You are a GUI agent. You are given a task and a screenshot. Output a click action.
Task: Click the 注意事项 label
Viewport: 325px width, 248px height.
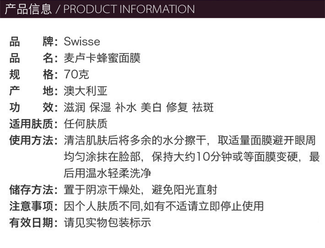(31, 206)
